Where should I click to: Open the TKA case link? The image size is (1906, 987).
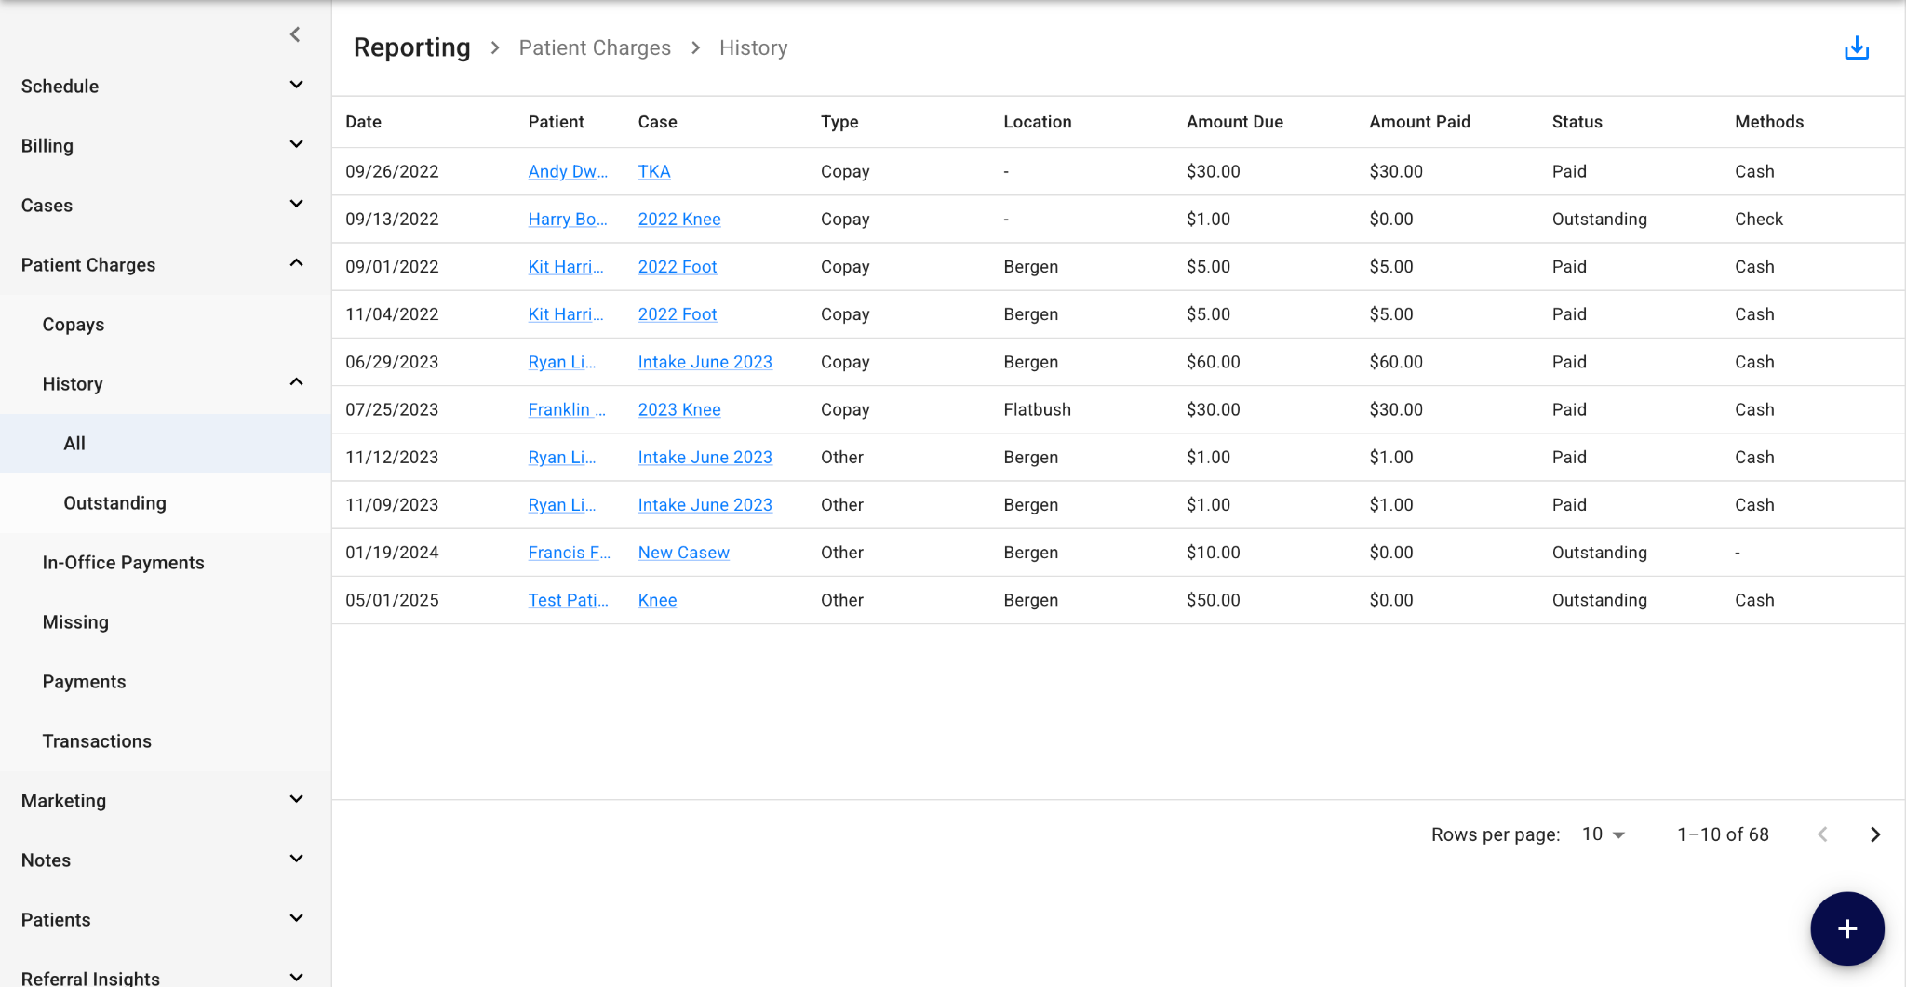654,171
